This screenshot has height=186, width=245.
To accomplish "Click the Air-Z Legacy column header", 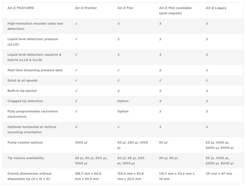I will [216, 8].
